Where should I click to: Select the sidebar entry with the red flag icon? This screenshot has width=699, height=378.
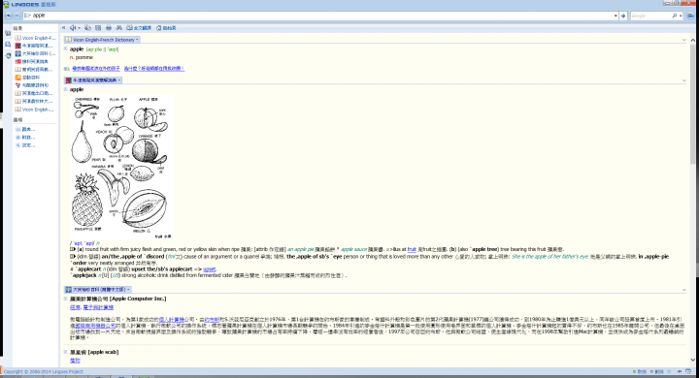click(32, 61)
